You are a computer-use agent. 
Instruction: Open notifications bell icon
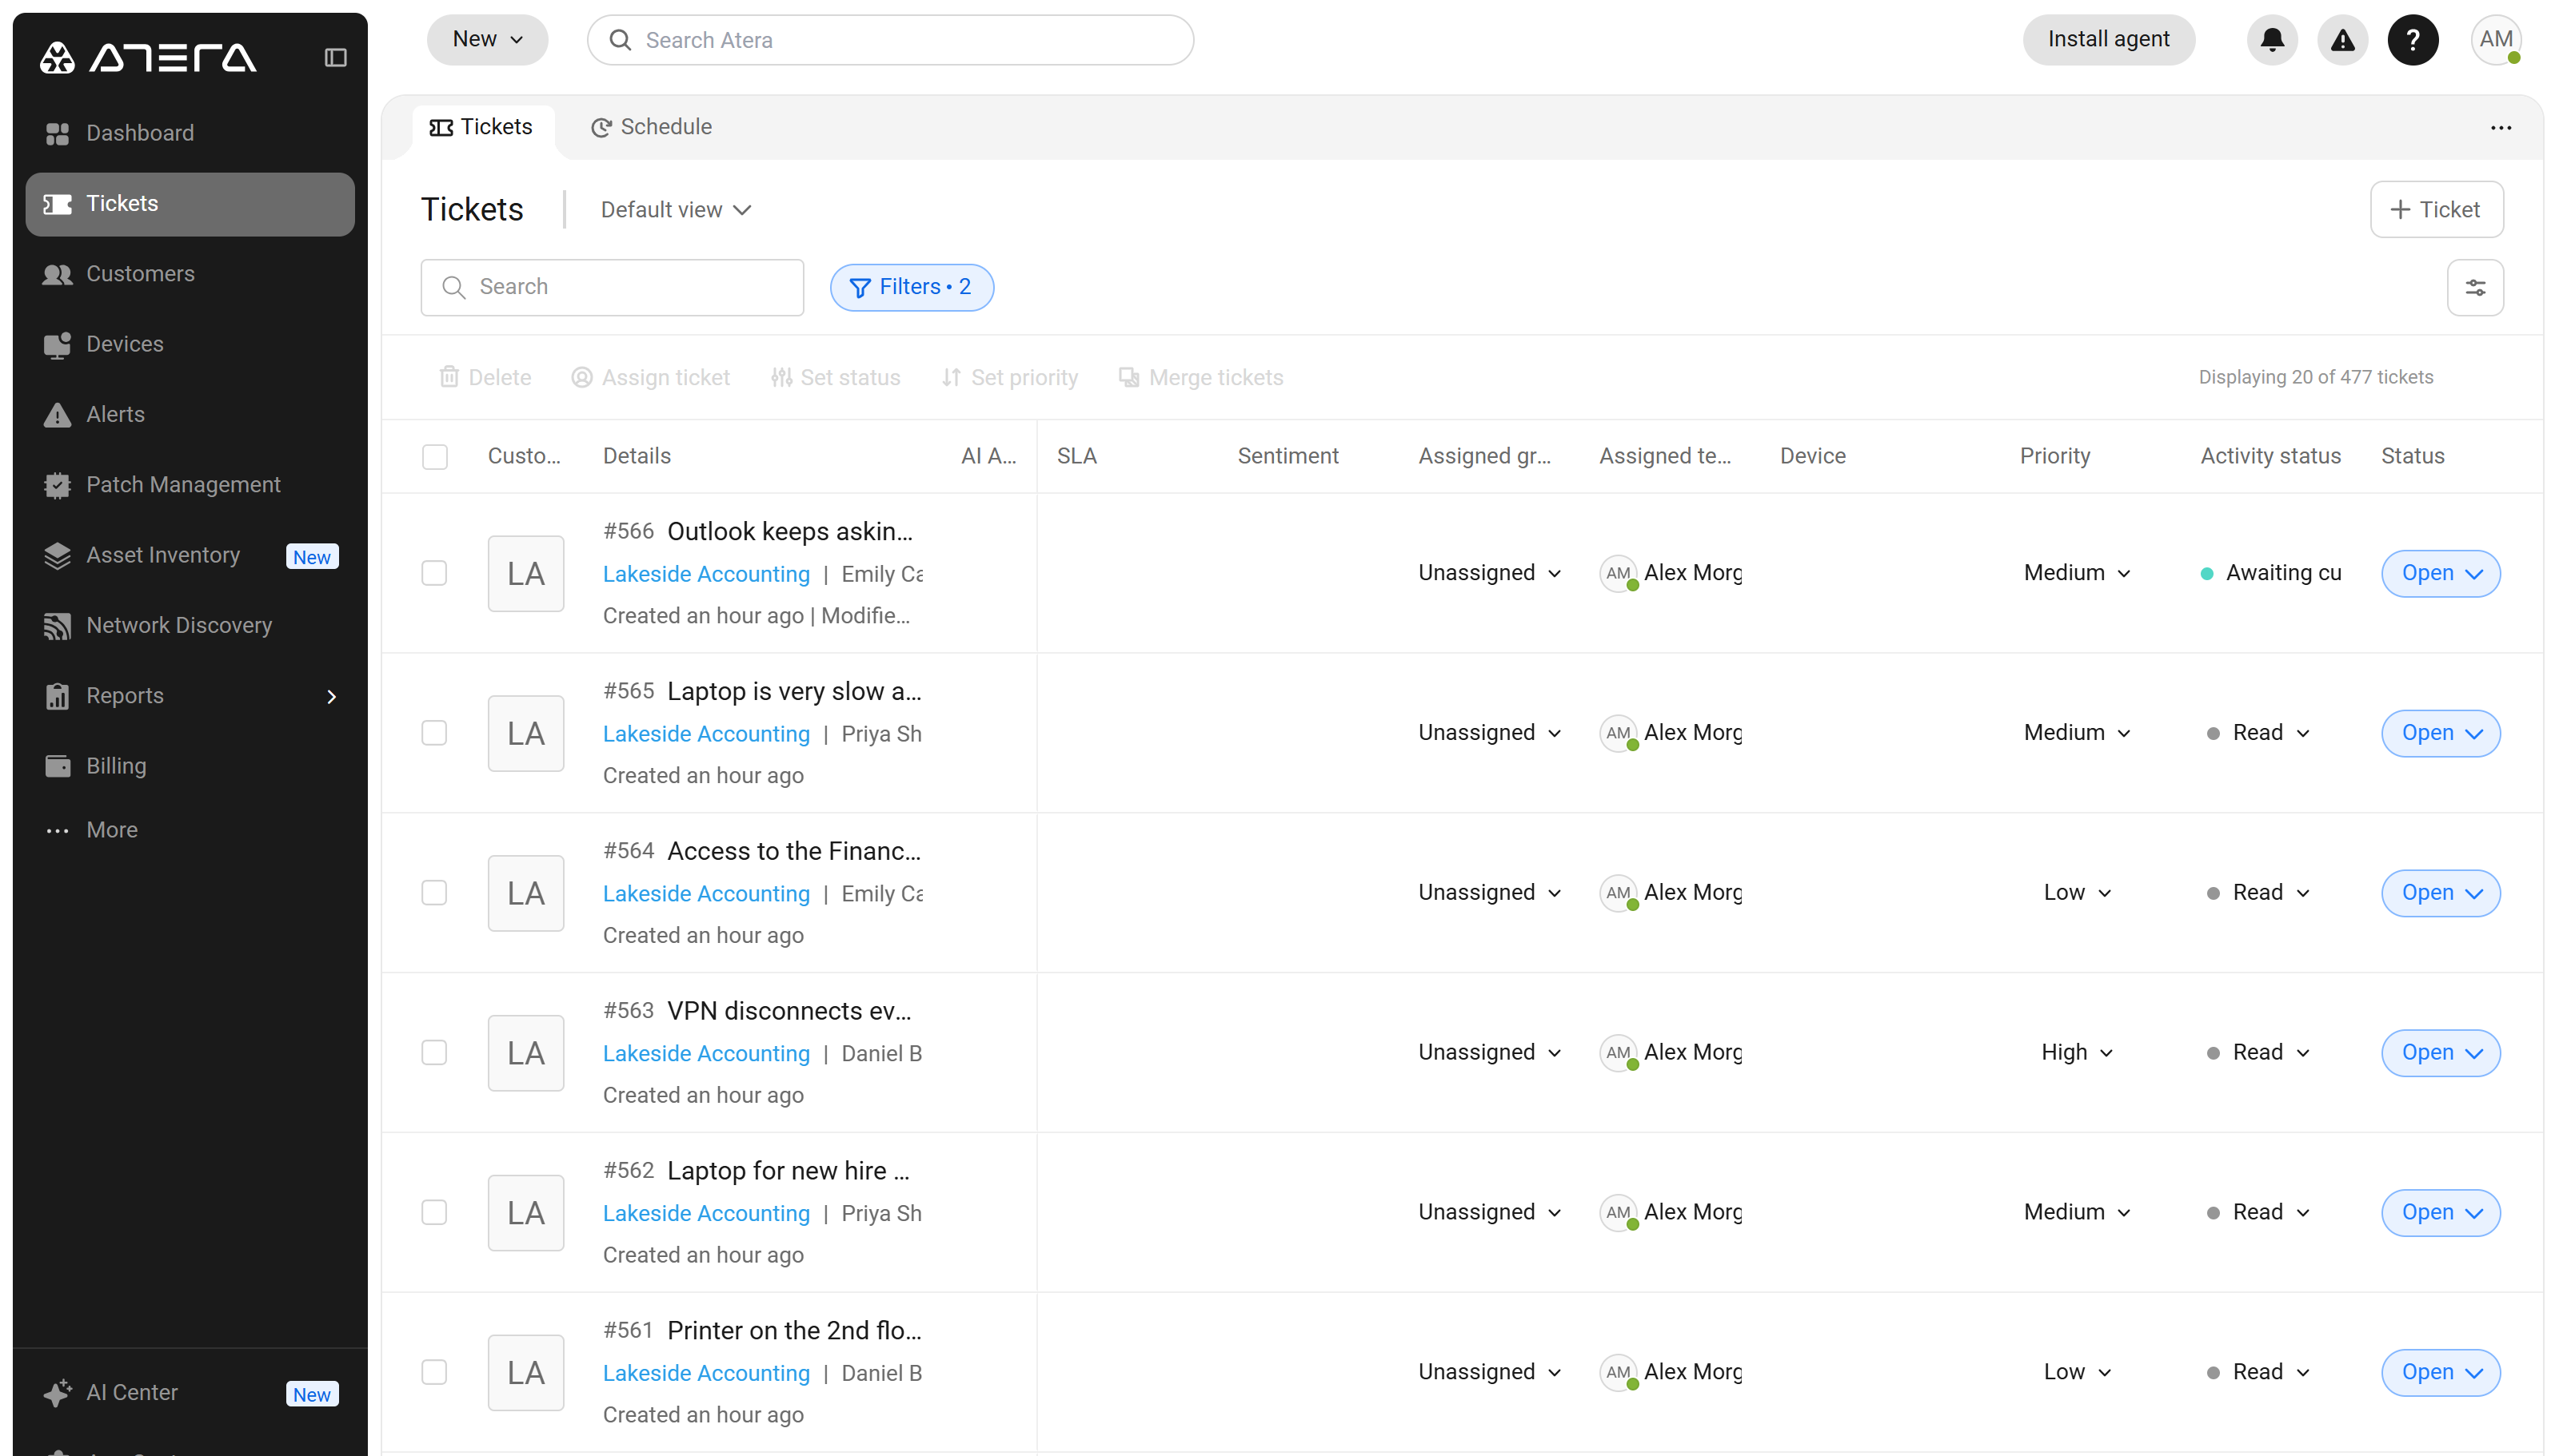tap(2272, 40)
